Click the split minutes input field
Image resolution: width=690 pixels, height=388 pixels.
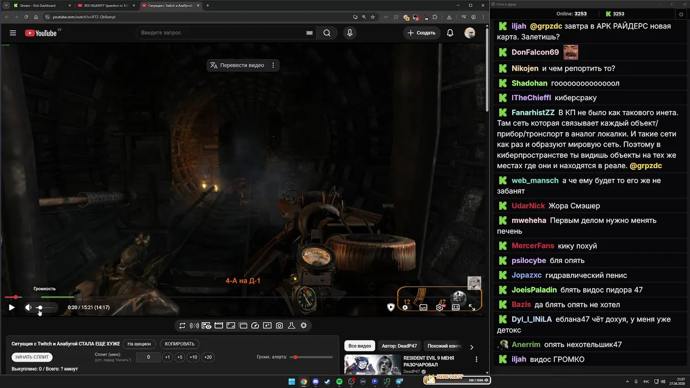point(148,357)
